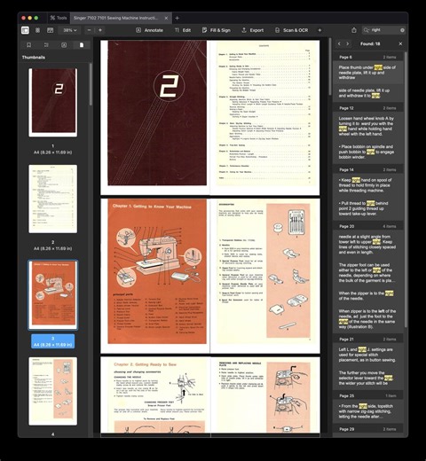Image resolution: width=426 pixels, height=461 pixels.
Task: Click the 'Page 29' results header
Action: point(368,429)
